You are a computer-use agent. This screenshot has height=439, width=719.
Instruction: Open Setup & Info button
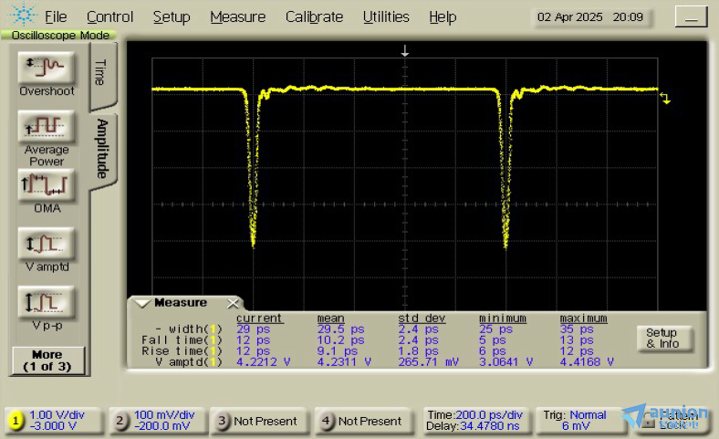[662, 339]
